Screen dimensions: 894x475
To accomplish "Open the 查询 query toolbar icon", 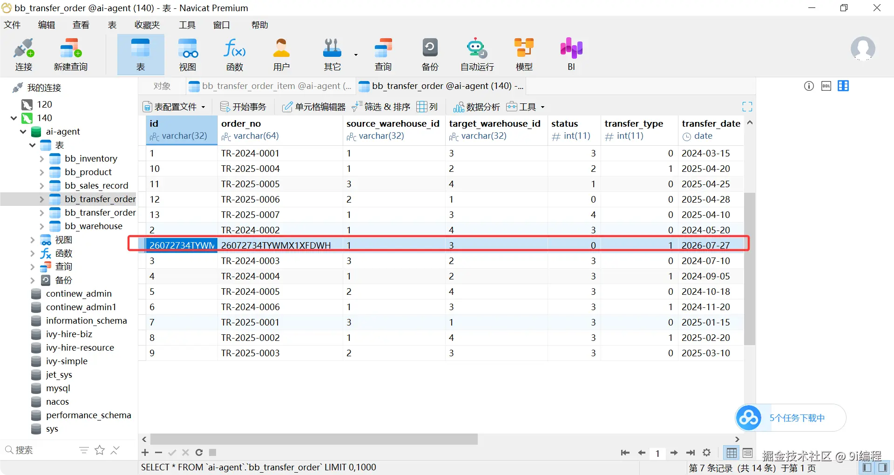I will [x=383, y=55].
